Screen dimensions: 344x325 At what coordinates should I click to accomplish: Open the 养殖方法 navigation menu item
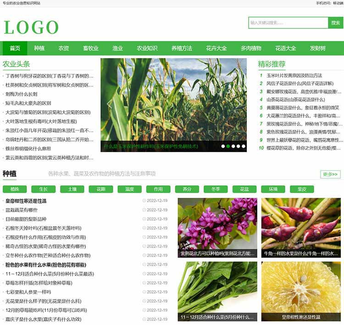coord(182,48)
